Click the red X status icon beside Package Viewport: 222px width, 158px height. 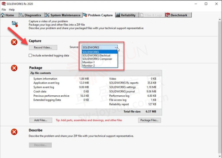coord(14,68)
